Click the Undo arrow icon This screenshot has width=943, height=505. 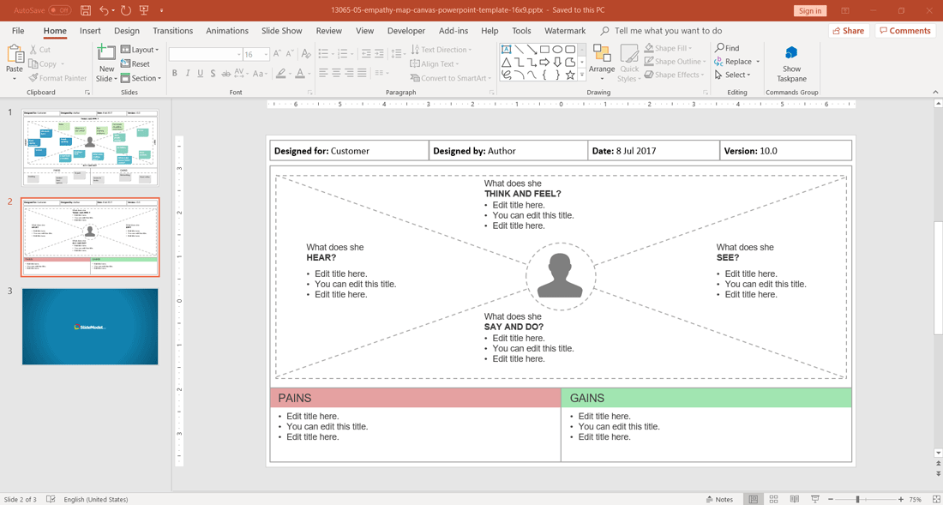(104, 10)
